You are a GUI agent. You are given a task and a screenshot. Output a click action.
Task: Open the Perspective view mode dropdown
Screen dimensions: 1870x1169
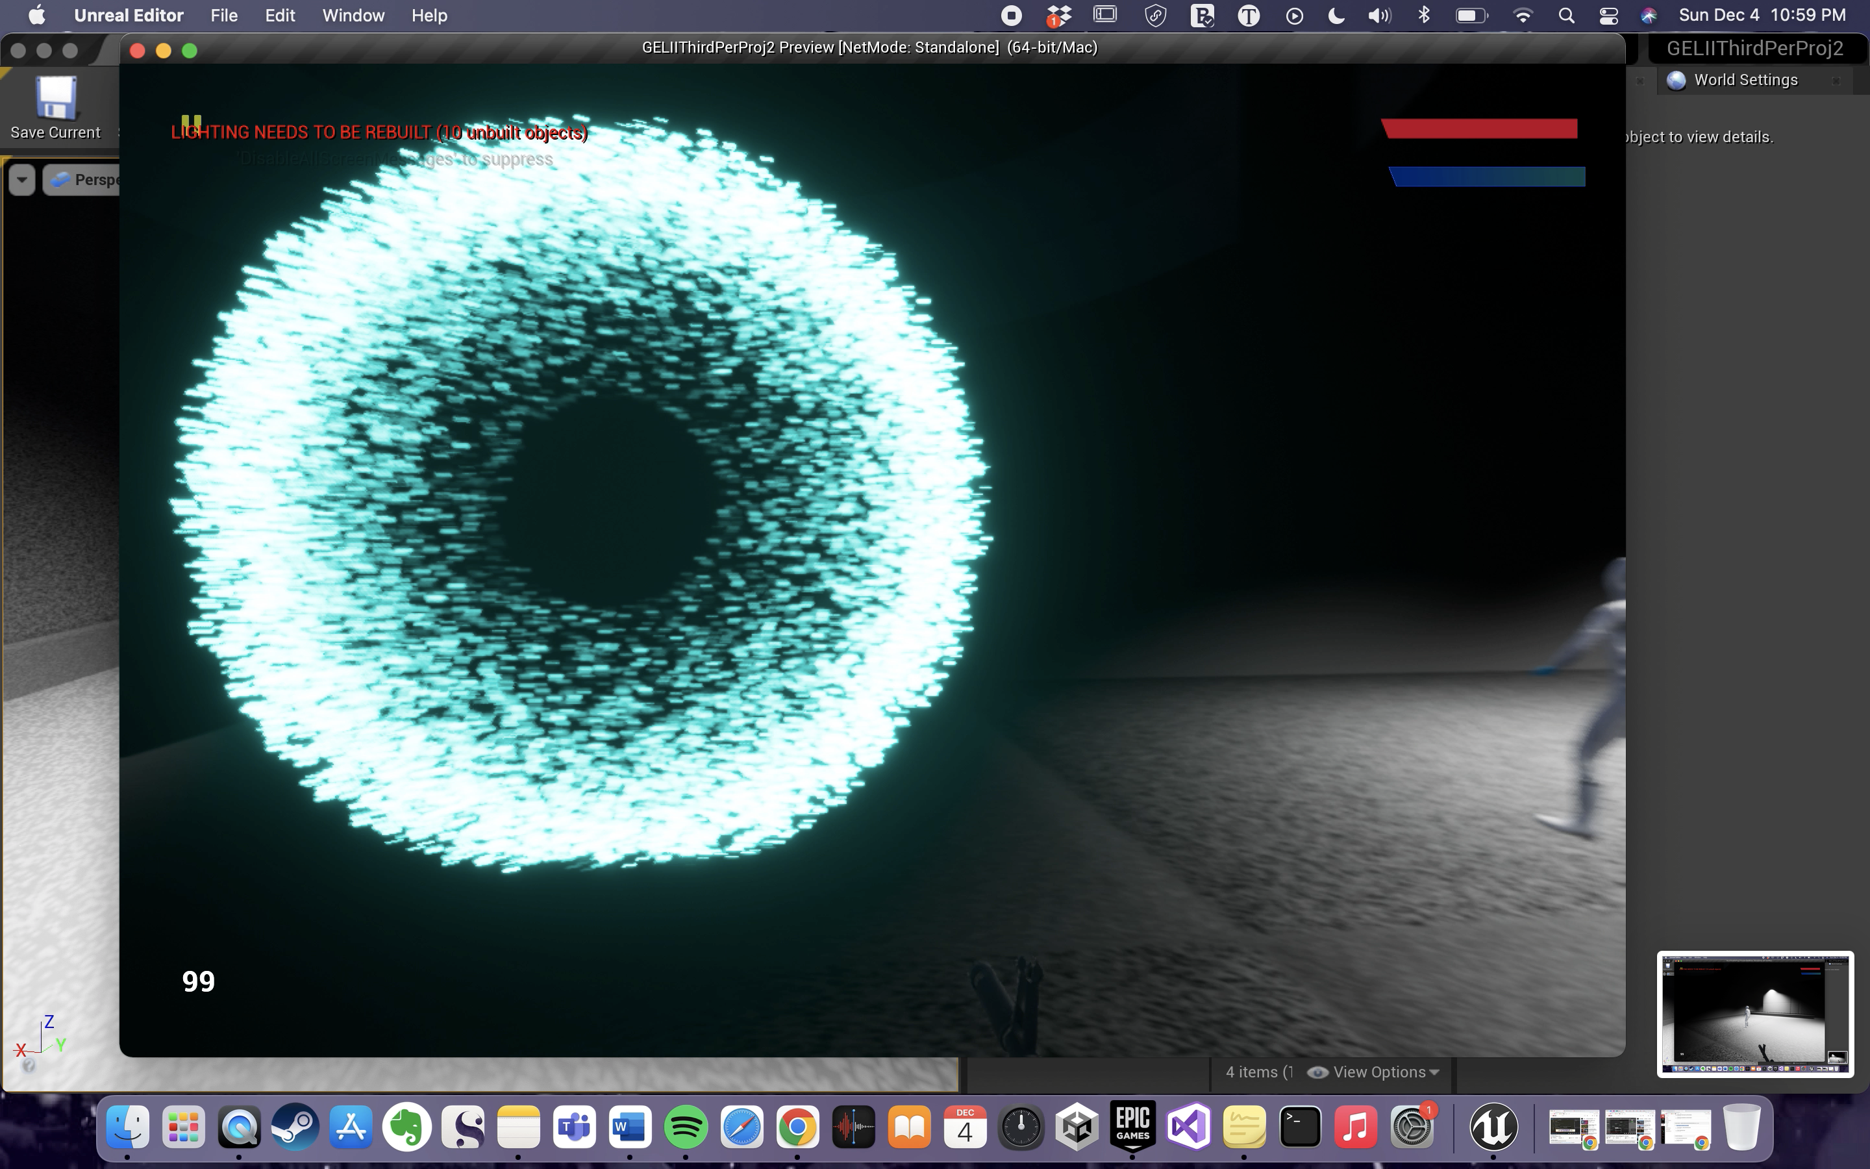(x=84, y=180)
